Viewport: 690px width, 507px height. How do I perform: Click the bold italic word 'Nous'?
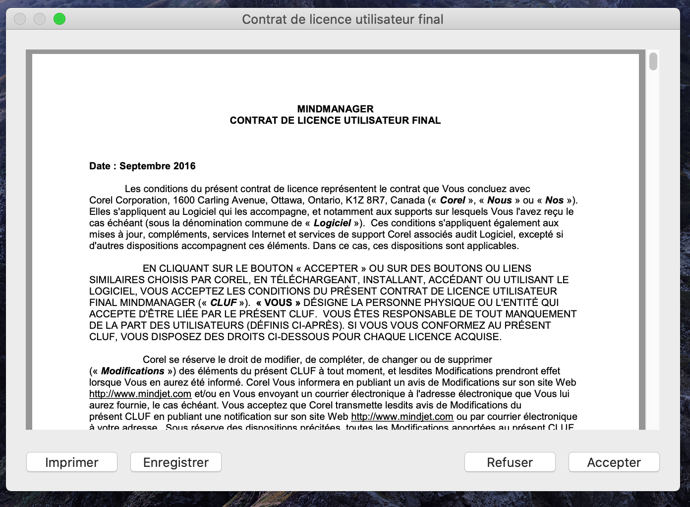pyautogui.click(x=499, y=201)
